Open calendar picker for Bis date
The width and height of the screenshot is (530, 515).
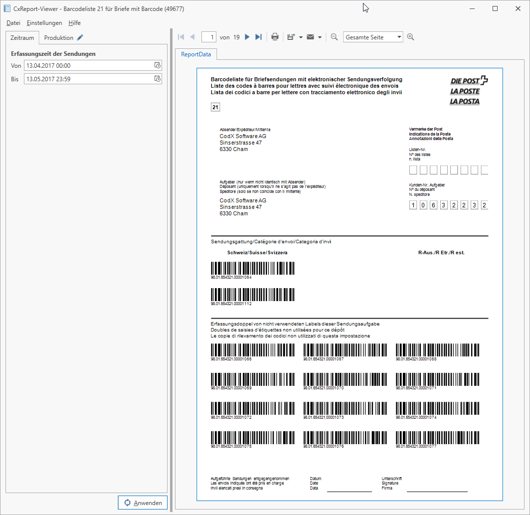pyautogui.click(x=158, y=79)
